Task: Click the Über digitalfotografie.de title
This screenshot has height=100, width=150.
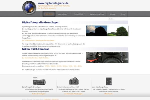Action: [x=100, y=87]
